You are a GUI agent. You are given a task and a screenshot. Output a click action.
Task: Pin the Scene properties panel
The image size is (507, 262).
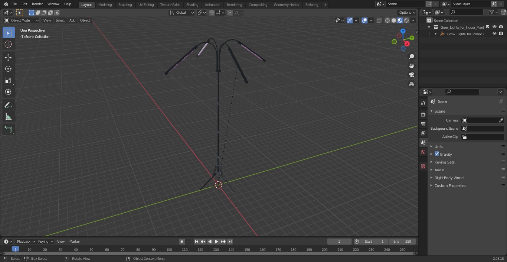501,101
